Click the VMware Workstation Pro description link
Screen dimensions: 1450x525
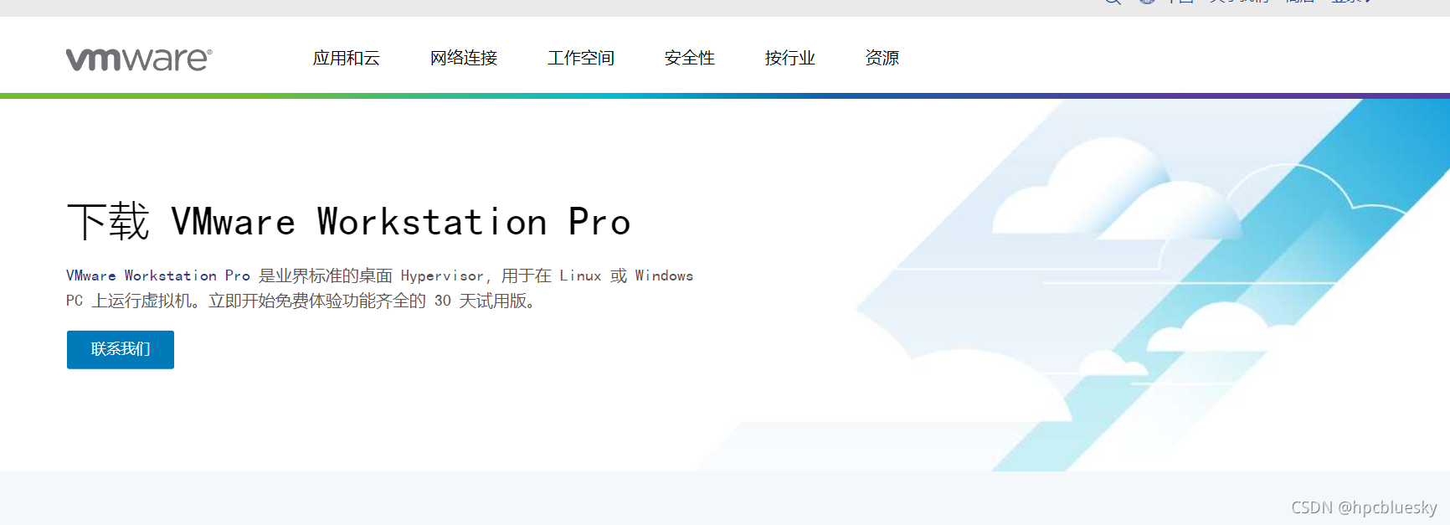pos(158,275)
